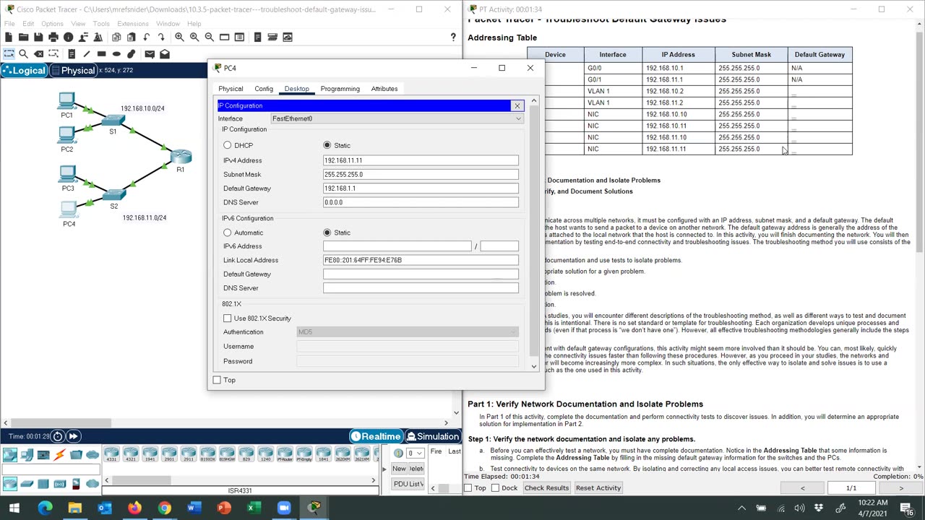Expand the PDU list panel arrow

pyautogui.click(x=384, y=469)
